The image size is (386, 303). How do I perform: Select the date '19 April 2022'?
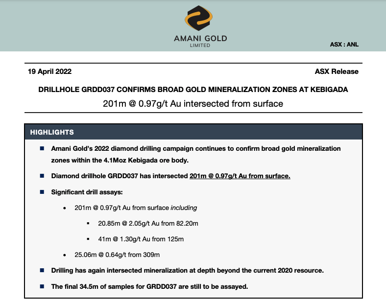50,71
